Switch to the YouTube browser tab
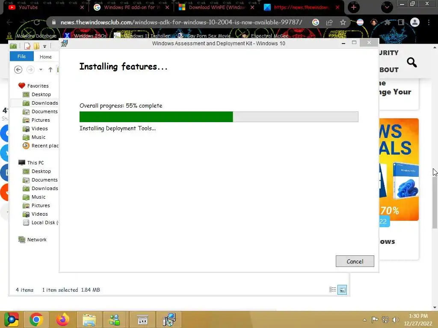The width and height of the screenshot is (438, 328). 44,7
